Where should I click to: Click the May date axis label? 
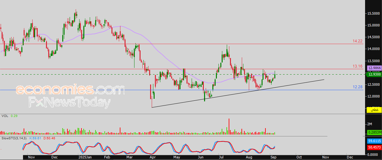pos(176,157)
